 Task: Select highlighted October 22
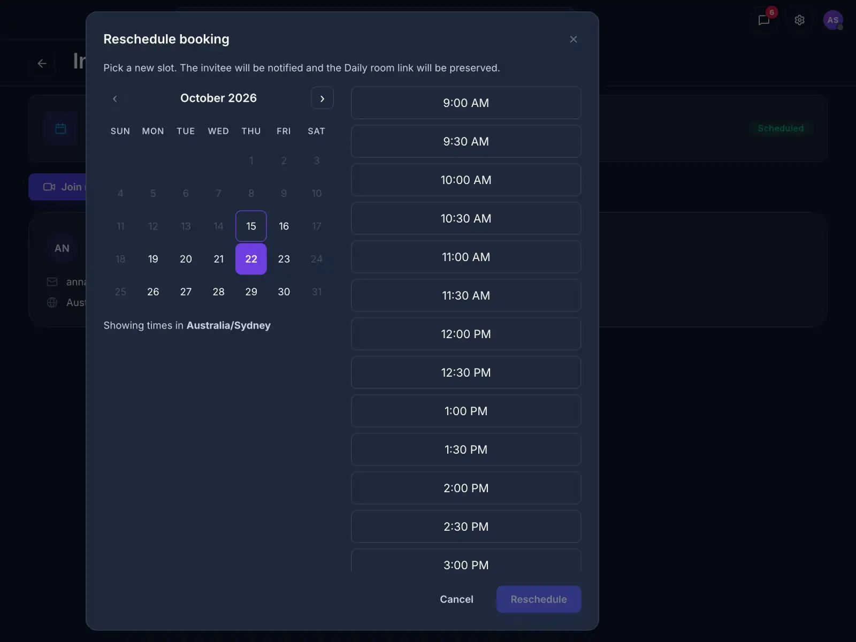coord(251,259)
